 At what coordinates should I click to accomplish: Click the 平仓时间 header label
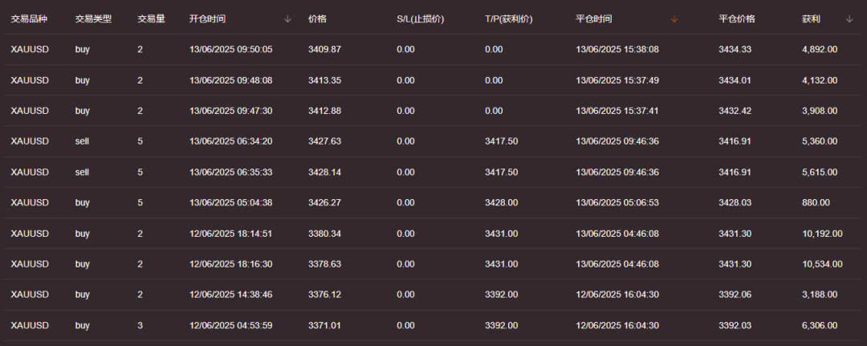(594, 18)
